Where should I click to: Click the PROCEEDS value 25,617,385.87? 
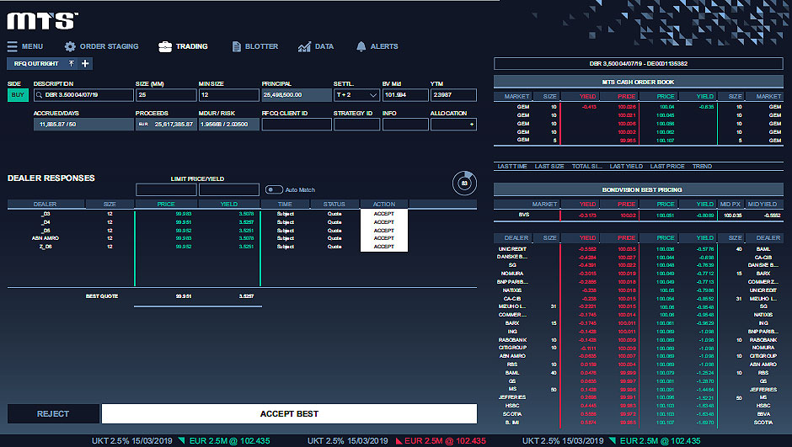[x=166, y=124]
